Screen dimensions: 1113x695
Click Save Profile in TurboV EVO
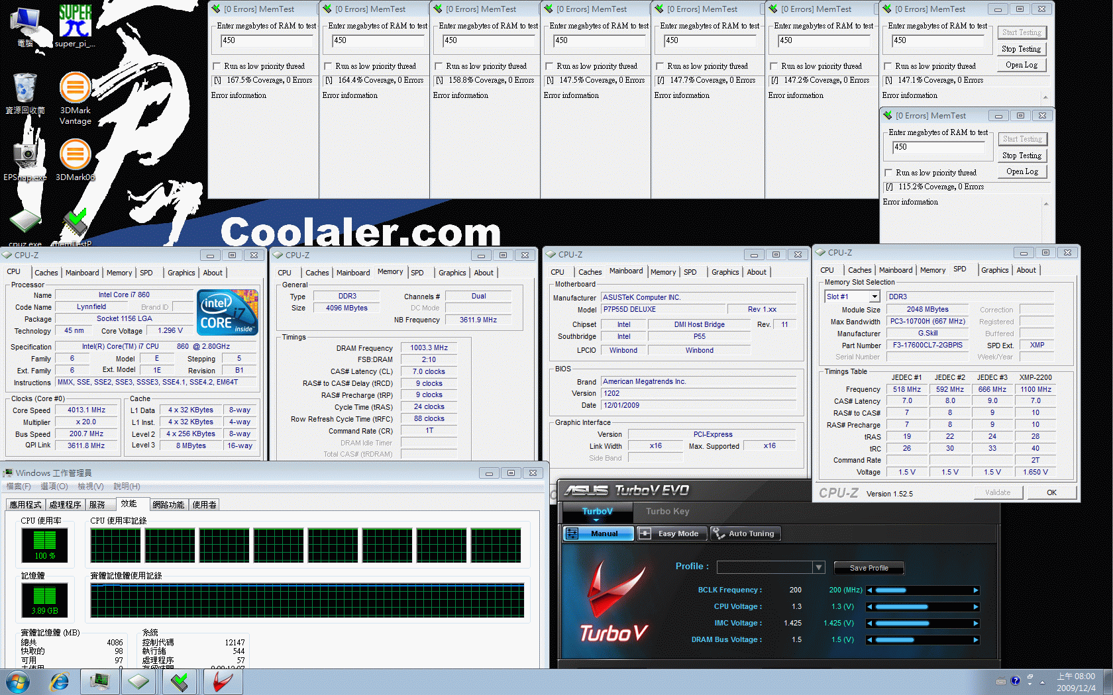[869, 568]
